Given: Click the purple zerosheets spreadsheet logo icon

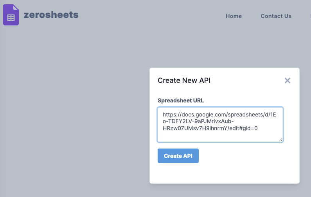Looking at the screenshot, I should (x=11, y=15).
